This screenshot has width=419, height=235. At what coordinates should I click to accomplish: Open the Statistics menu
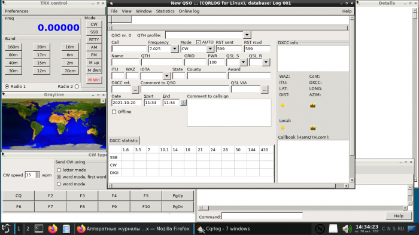[x=165, y=11]
